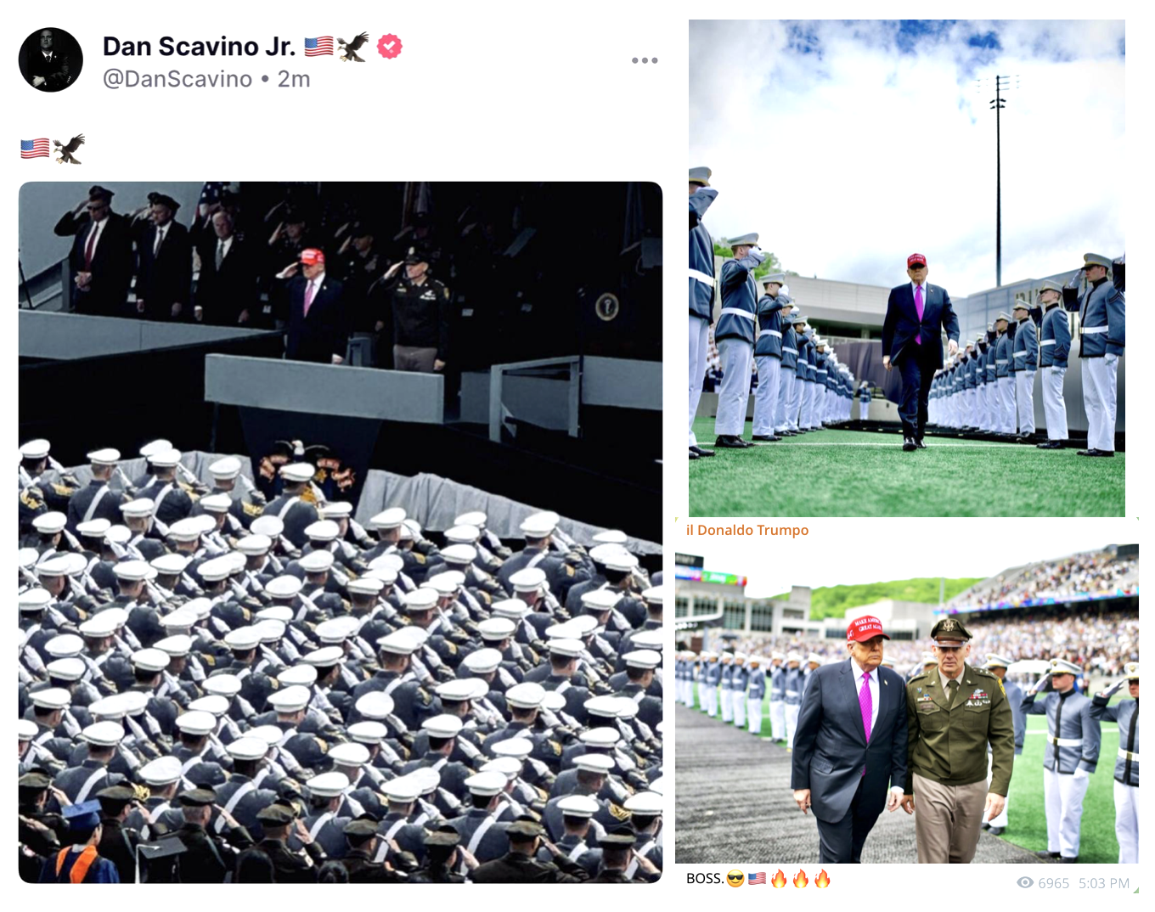Image resolution: width=1155 pixels, height=912 pixels.
Task: Click the eagle emoji beside the name
Action: pos(353,47)
